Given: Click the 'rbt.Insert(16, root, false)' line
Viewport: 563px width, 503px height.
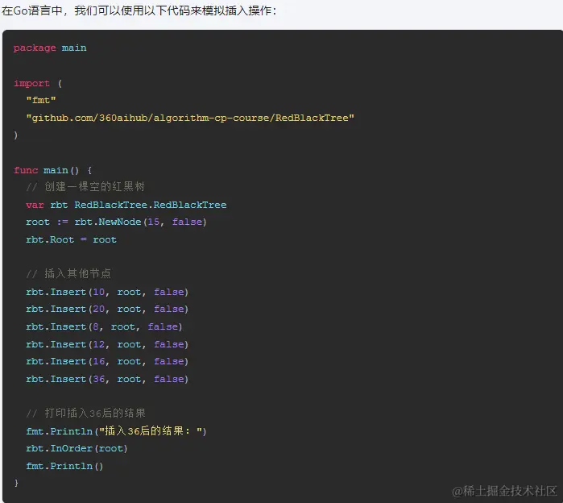Looking at the screenshot, I should point(107,361).
